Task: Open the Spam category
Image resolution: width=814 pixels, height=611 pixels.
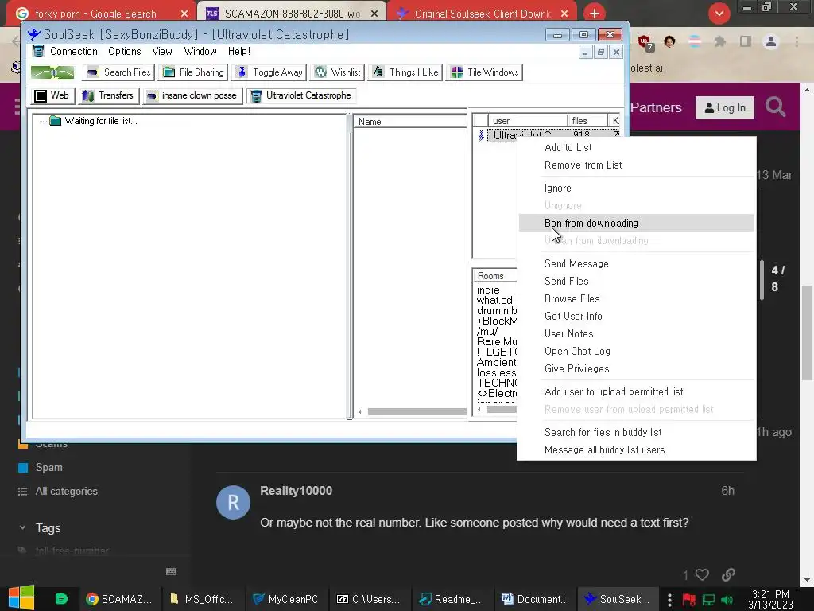Action: coord(48,468)
